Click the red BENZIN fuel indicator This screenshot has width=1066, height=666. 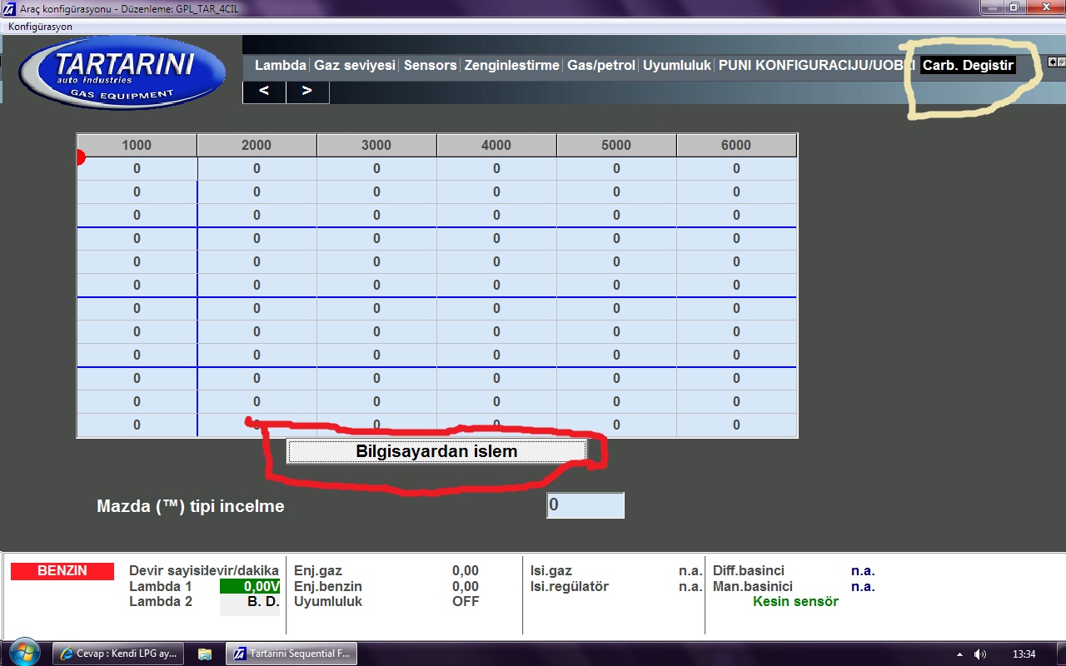click(62, 571)
